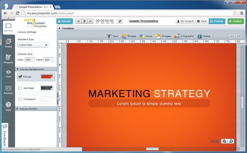Select the MARKETING STRATEGY heading text
The width and height of the screenshot is (247, 153).
(x=149, y=93)
